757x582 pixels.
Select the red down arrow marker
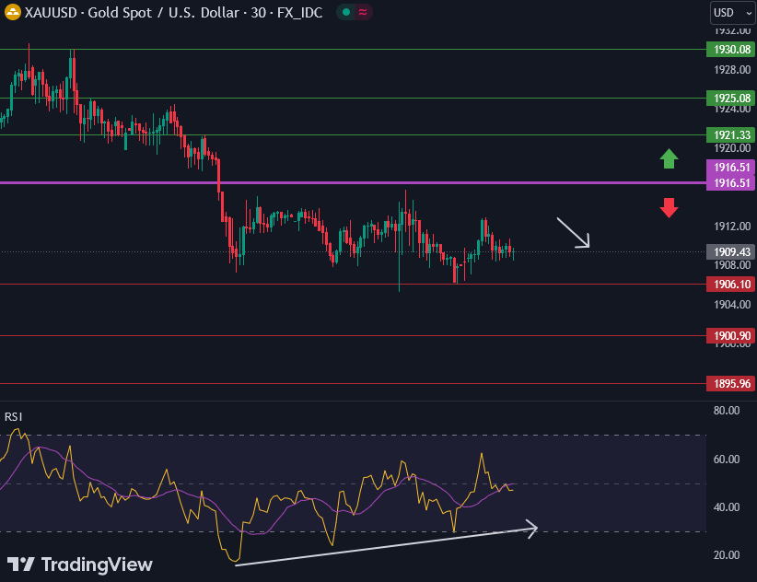670,208
